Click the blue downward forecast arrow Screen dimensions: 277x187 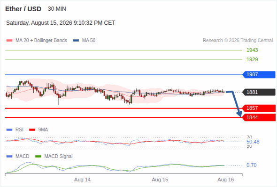[234, 104]
